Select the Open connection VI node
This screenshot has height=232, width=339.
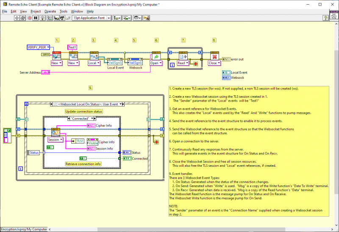coord(156,56)
